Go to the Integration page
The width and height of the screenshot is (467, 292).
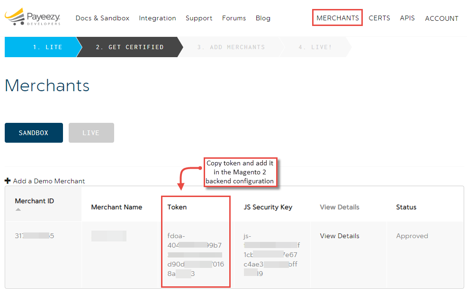click(x=157, y=18)
